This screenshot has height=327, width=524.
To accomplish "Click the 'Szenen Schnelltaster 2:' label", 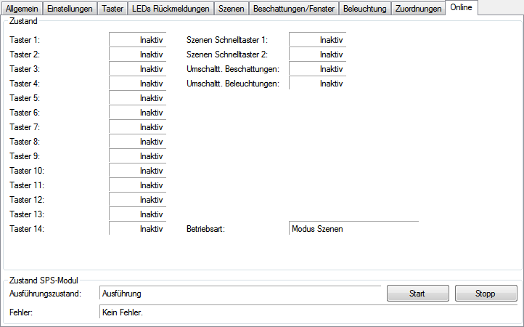I will [x=227, y=54].
